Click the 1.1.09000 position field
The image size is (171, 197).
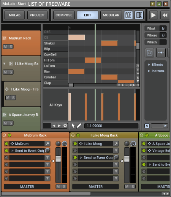(111, 126)
